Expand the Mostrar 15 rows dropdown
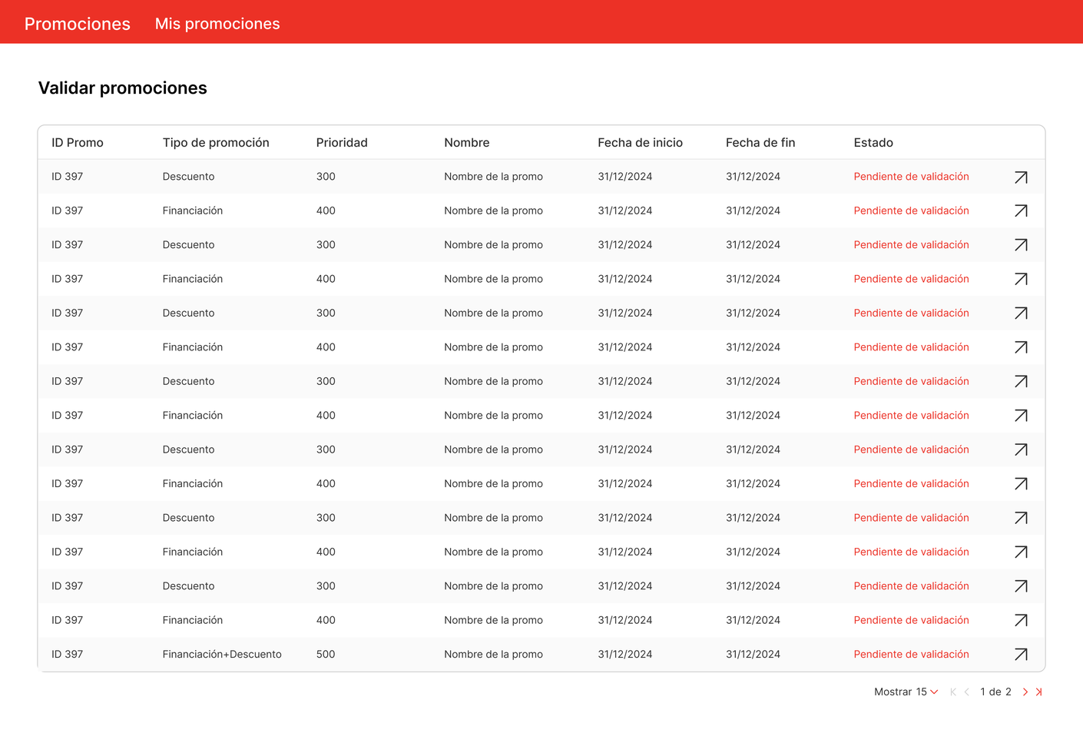1083x733 pixels. click(x=906, y=692)
